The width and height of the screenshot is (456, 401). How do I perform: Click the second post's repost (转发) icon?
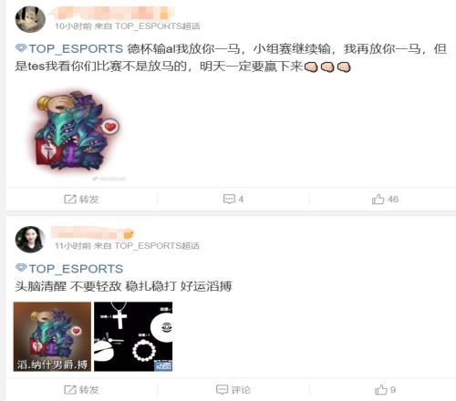pyautogui.click(x=70, y=390)
